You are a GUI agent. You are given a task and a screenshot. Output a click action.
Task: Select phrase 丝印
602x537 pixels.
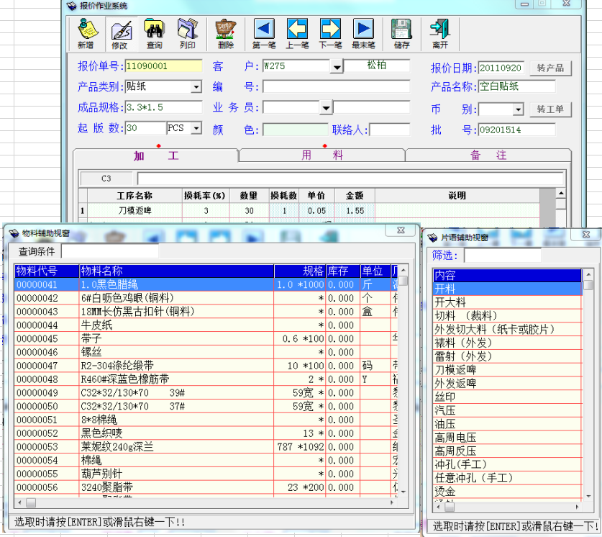[x=508, y=397]
